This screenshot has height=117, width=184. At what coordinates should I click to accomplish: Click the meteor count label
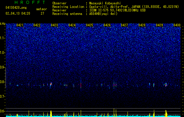(42, 9)
